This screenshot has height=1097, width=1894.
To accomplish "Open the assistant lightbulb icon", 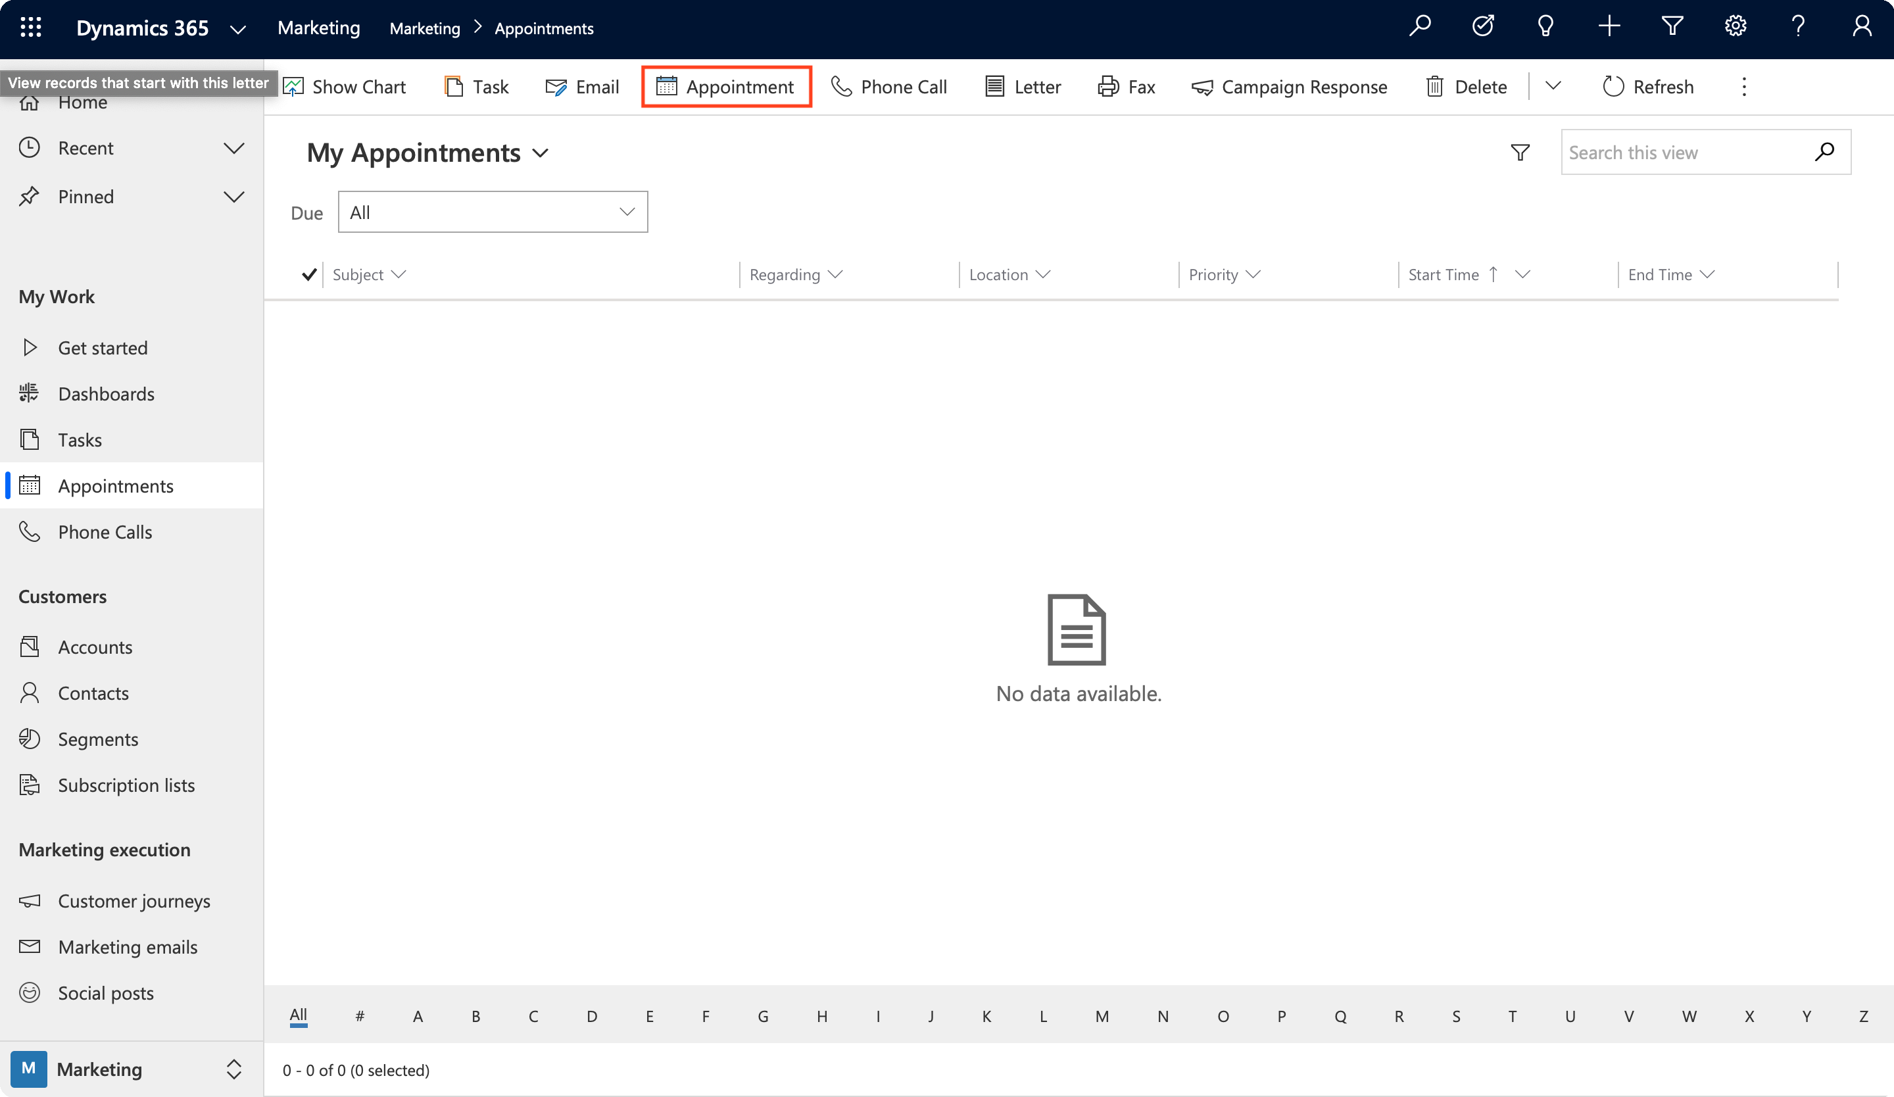I will [x=1545, y=27].
